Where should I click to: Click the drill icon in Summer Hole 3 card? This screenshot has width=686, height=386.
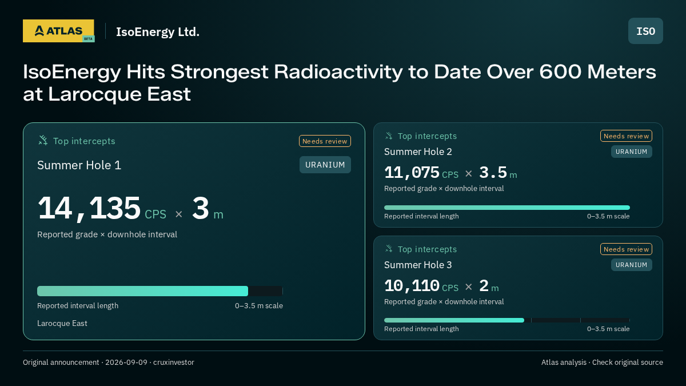389,249
